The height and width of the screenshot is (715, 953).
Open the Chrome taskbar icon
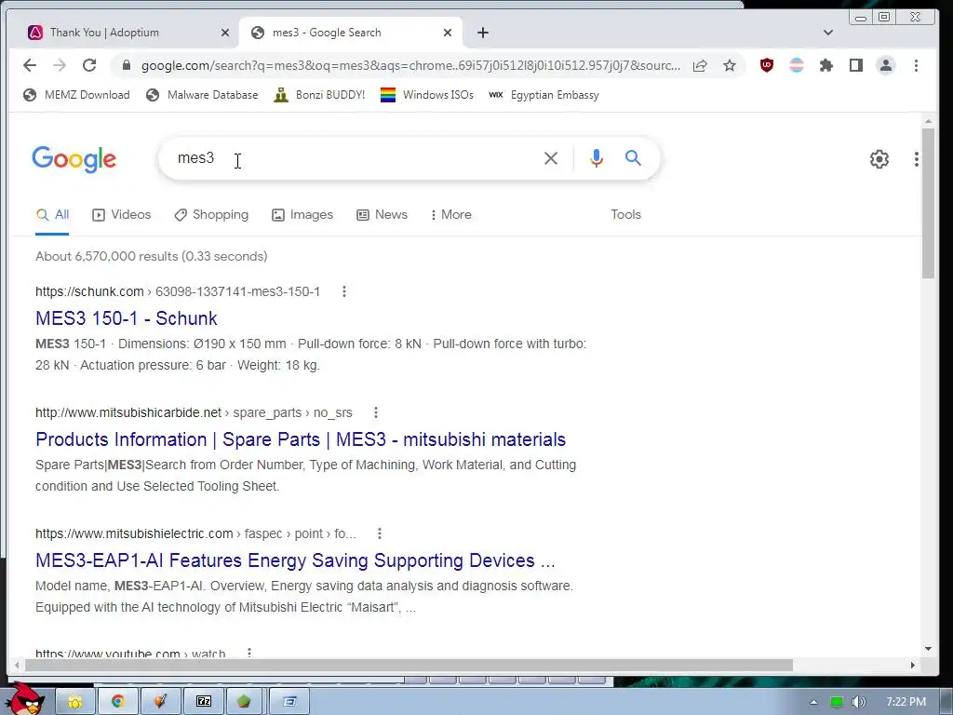tap(118, 702)
